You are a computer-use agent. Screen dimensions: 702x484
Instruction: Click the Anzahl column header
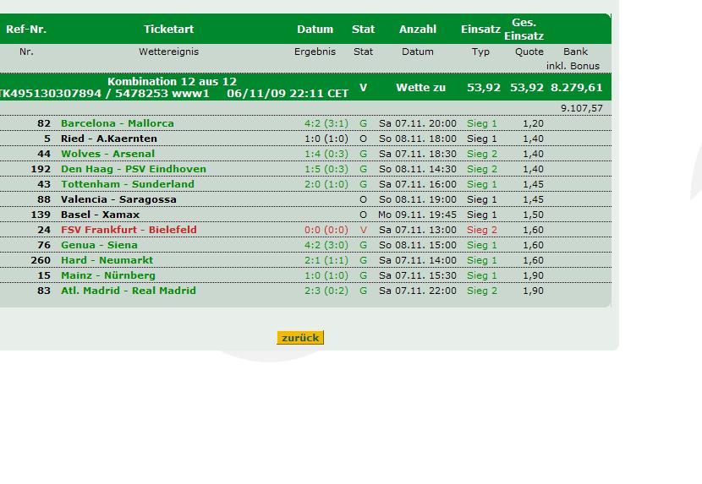418,29
